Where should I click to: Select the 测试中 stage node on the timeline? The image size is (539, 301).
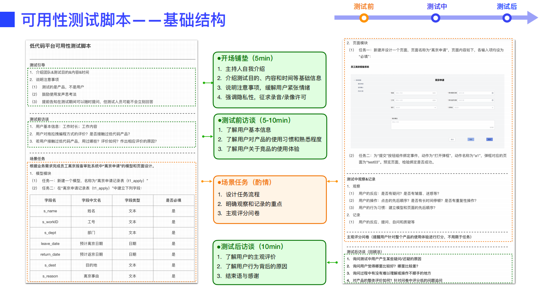click(x=435, y=17)
